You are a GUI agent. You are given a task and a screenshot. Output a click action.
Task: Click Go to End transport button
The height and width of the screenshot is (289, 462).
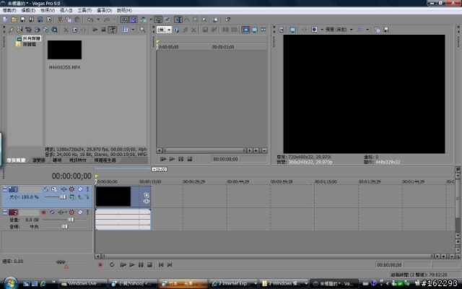tap(170, 265)
